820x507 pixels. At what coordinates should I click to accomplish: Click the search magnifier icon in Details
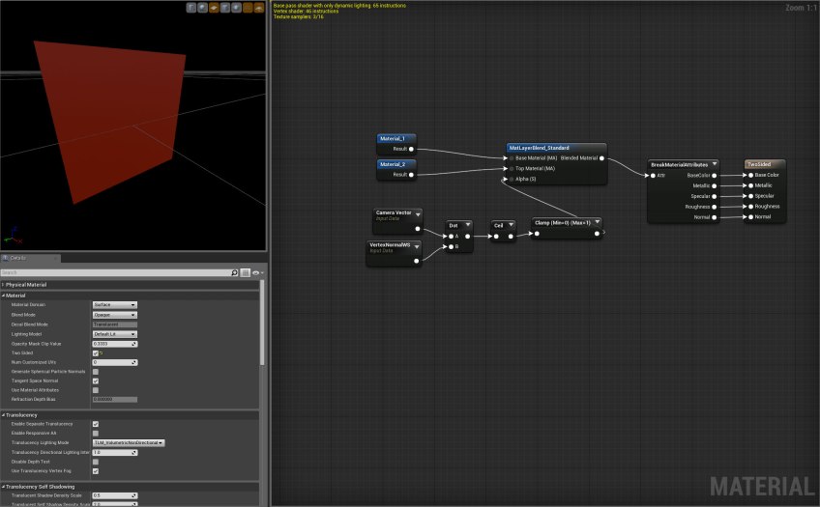point(234,273)
